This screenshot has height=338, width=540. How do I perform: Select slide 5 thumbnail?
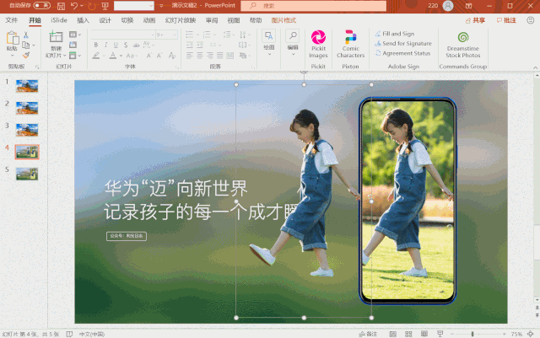(27, 174)
